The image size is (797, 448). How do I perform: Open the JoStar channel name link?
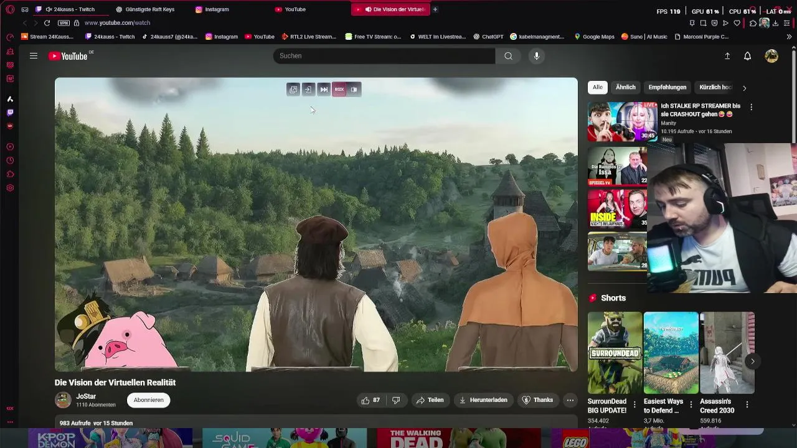coord(86,396)
